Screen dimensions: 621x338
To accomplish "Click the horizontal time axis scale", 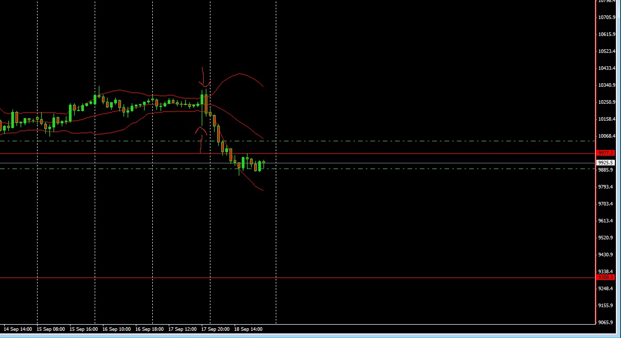I will click(309, 329).
